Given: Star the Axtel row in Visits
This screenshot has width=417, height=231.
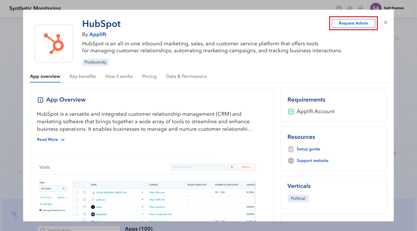Looking at the screenshot, I should tap(85, 207).
